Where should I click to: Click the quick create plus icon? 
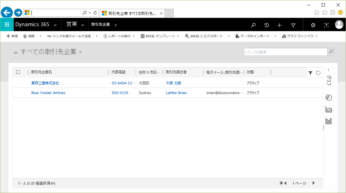[279, 25]
